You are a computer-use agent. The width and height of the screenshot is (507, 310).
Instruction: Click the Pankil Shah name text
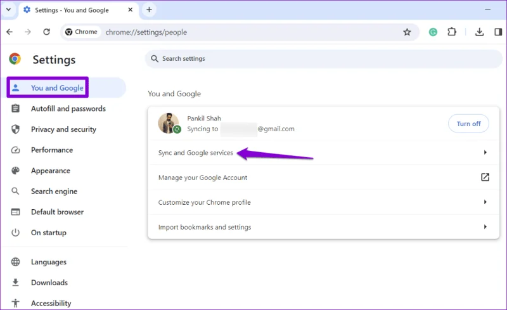click(x=203, y=119)
